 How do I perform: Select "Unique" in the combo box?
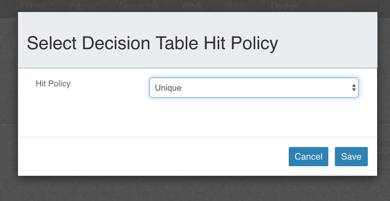click(x=254, y=87)
